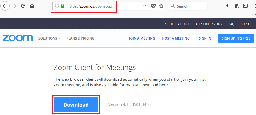
Task: Click the green padlock security icon
Action: click(x=63, y=6)
